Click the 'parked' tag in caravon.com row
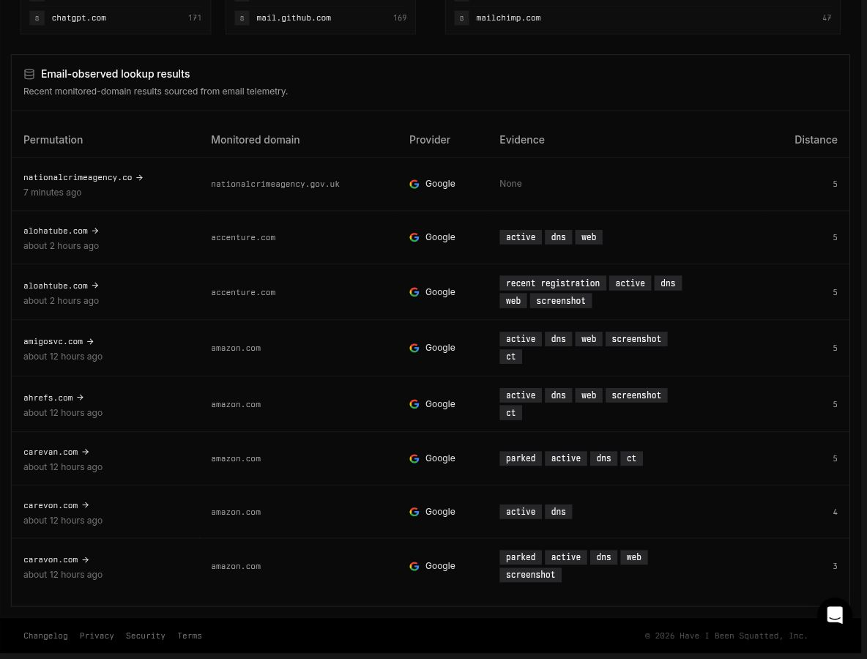Viewport: 867px width, 659px height. click(521, 557)
